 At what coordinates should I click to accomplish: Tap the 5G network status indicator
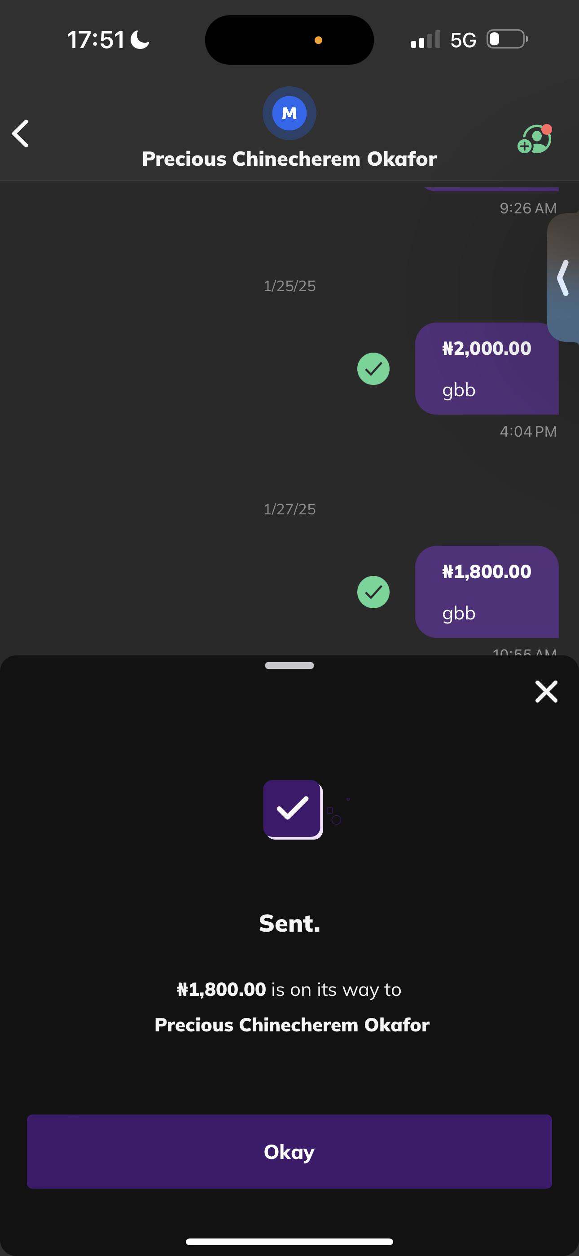point(463,40)
